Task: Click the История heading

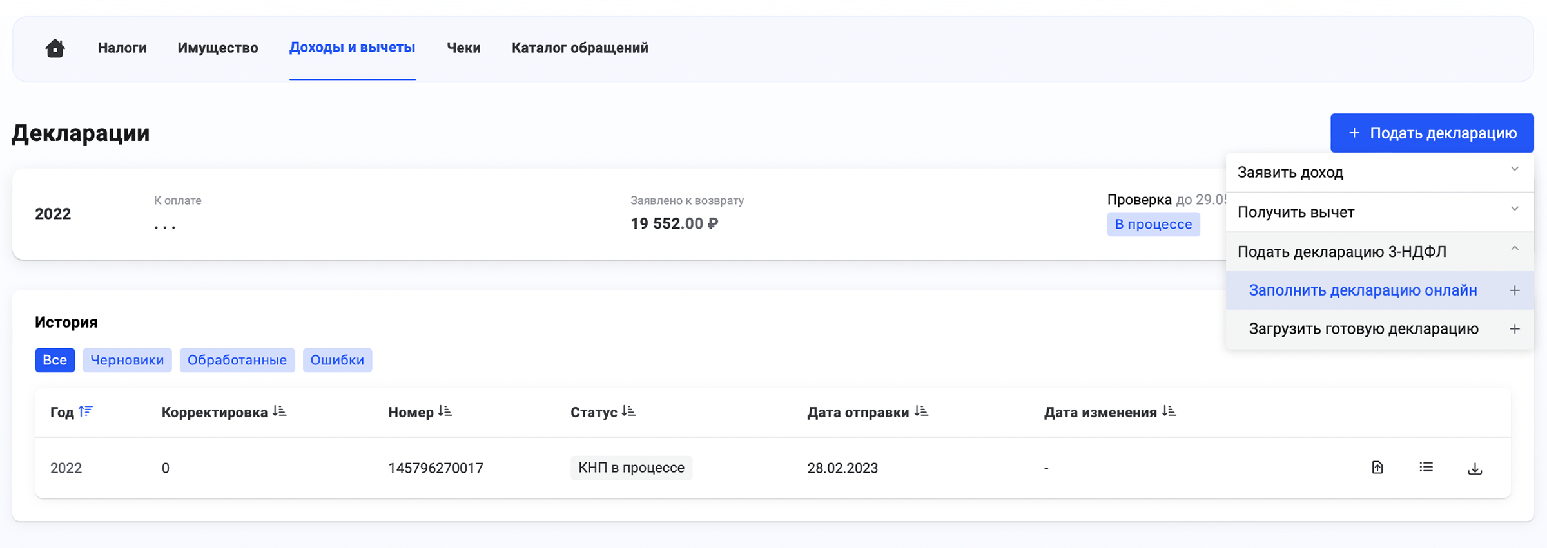Action: (x=66, y=322)
